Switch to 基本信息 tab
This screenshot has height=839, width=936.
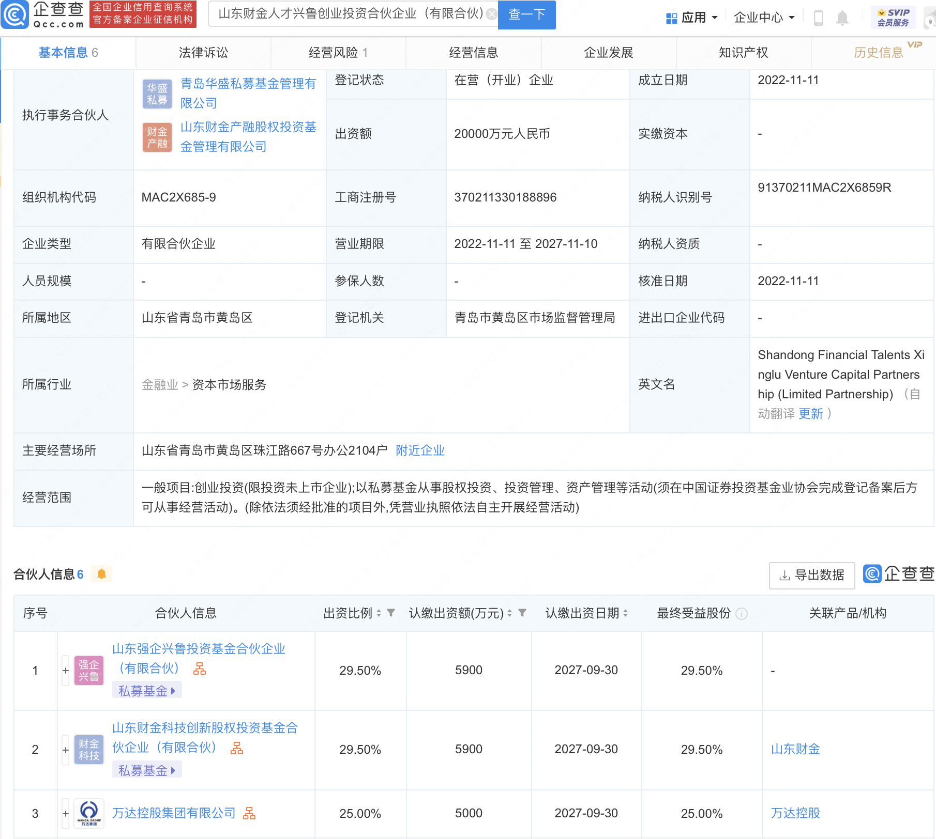point(68,53)
